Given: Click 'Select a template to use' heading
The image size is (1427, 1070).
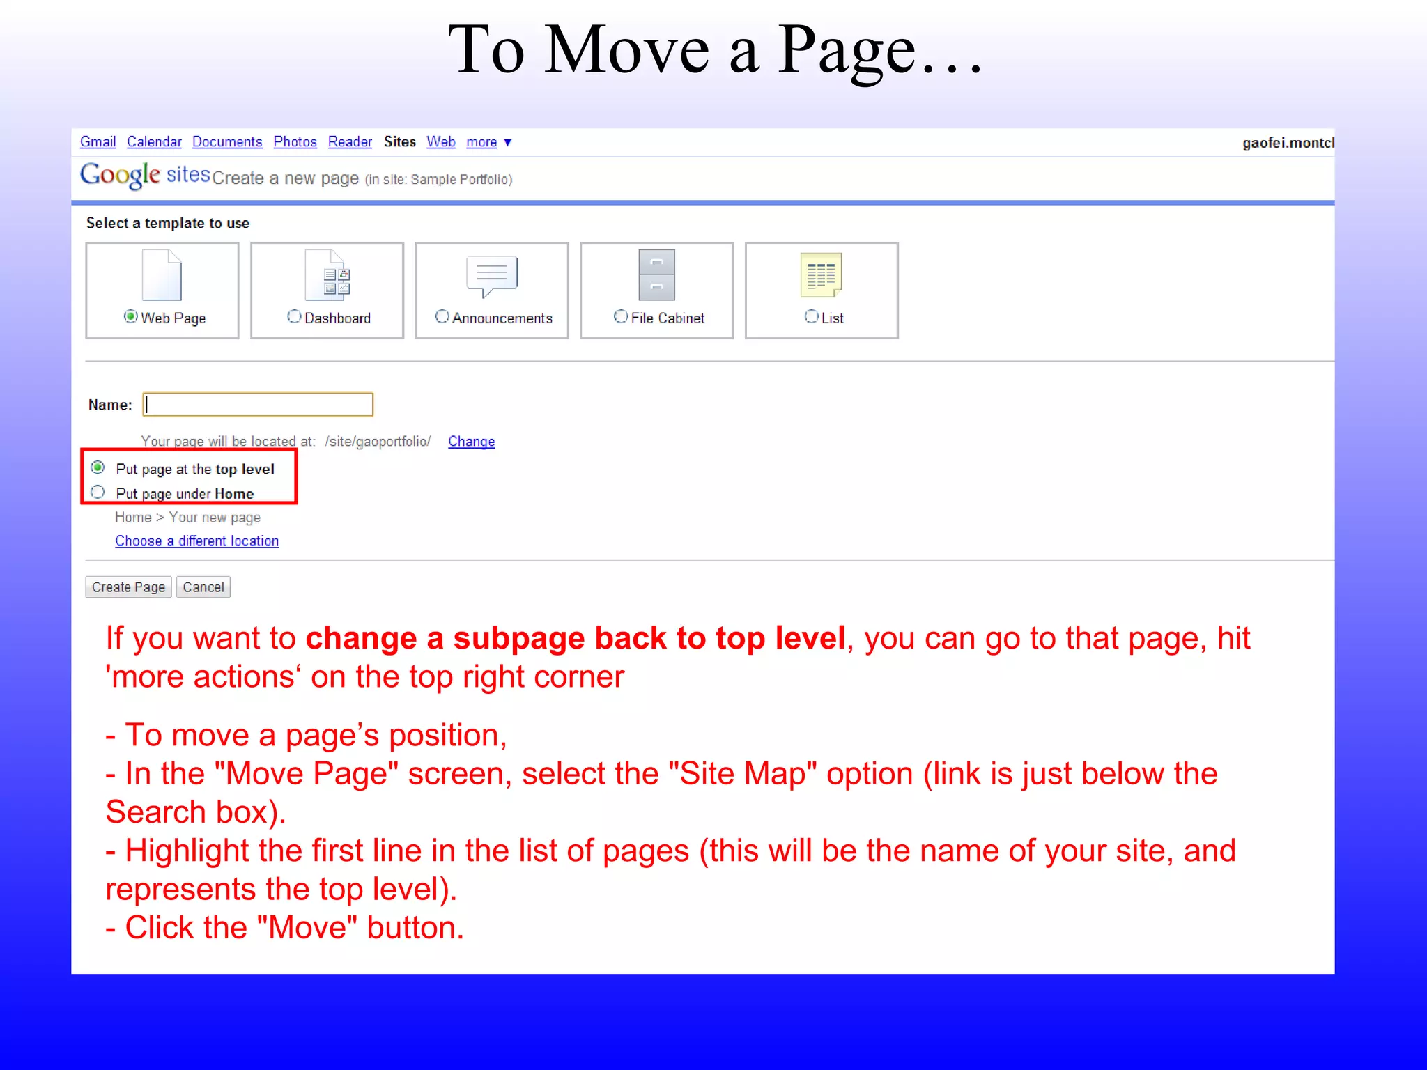Looking at the screenshot, I should tap(168, 223).
